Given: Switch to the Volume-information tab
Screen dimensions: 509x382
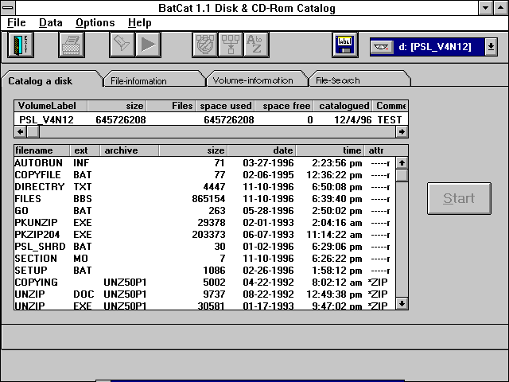Looking at the screenshot, I should [252, 80].
